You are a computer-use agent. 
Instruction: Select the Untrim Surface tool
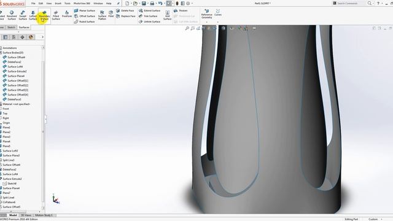[x=149, y=21]
